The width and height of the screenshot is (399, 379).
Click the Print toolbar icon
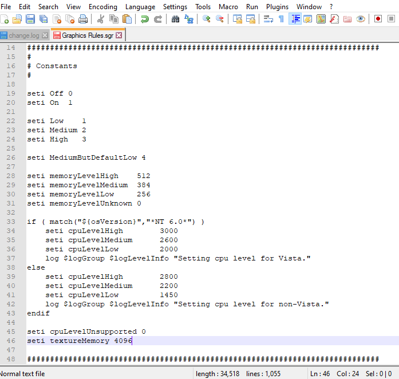(x=83, y=19)
